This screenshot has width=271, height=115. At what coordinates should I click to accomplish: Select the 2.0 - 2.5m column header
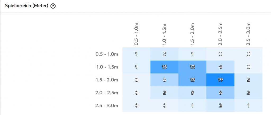(x=220, y=34)
